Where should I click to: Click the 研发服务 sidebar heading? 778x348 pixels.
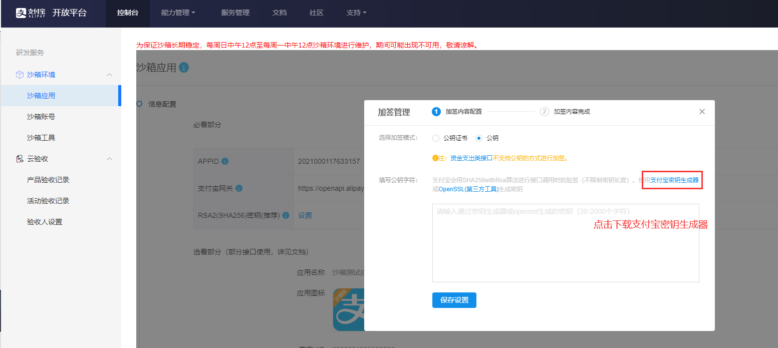(30, 53)
